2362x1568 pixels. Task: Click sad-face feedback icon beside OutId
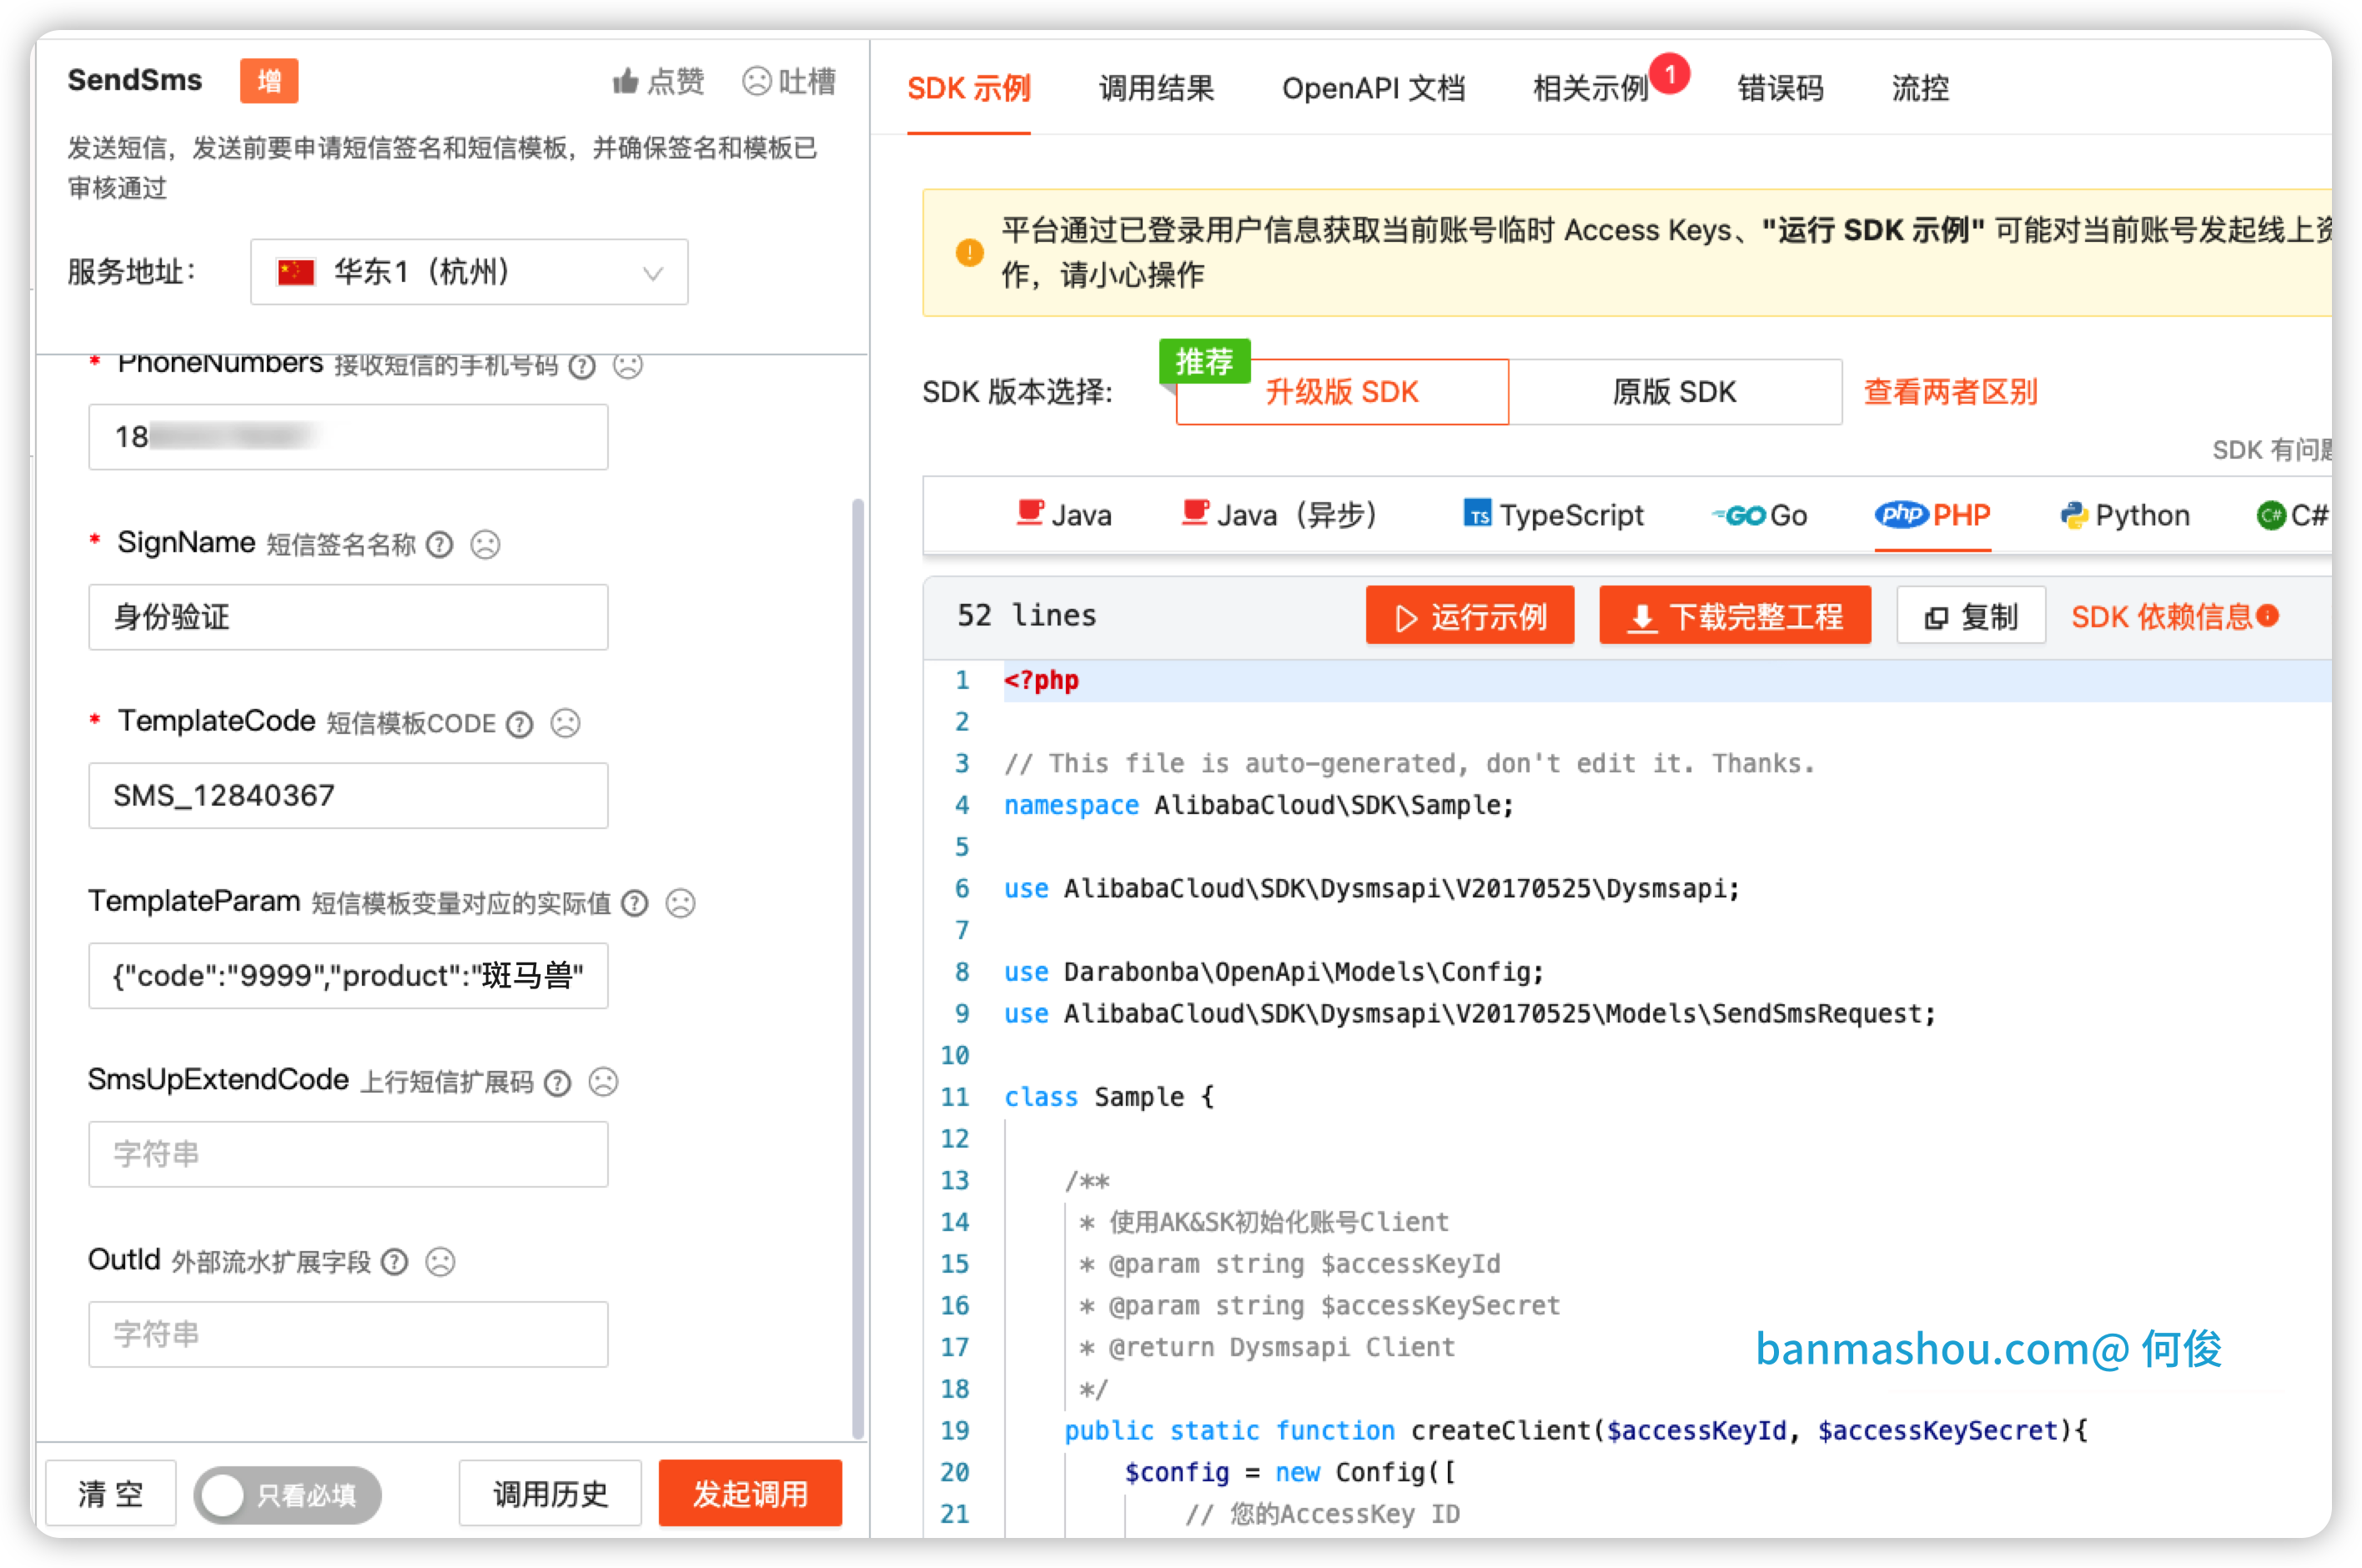(x=440, y=1262)
